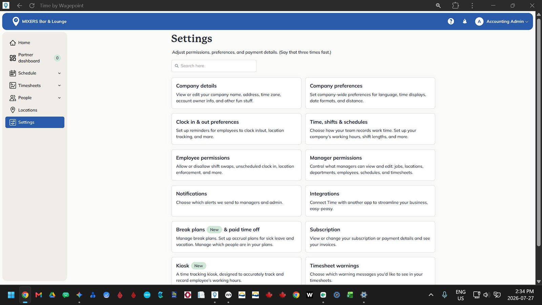The height and width of the screenshot is (305, 542).
Task: Click the Wagepoint location pin logo
Action: [16, 21]
